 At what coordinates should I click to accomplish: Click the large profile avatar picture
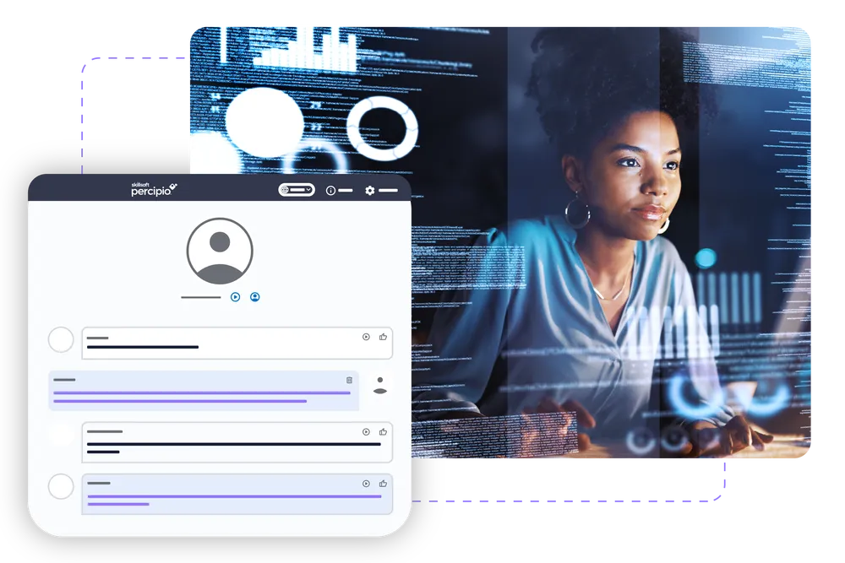point(220,251)
